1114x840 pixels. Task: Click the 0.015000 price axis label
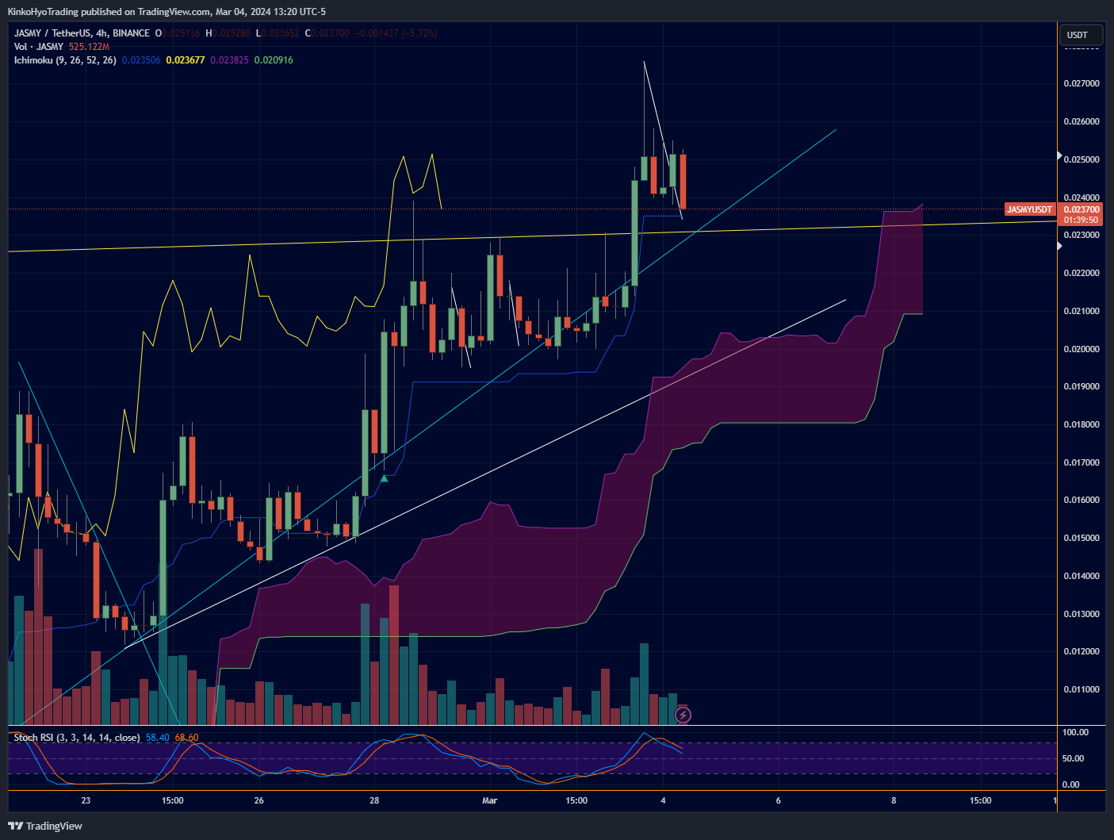(1081, 538)
